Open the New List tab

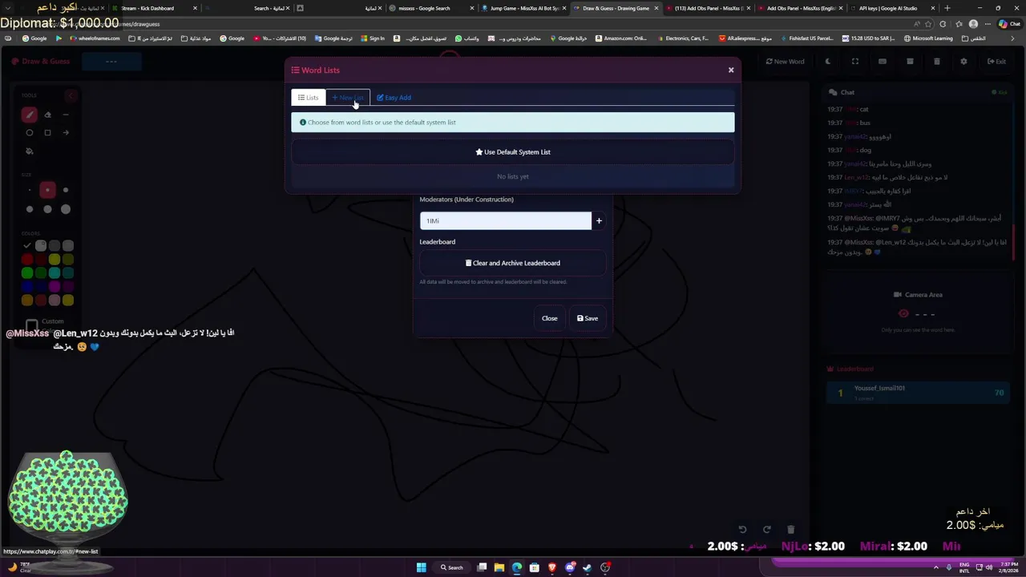(x=348, y=98)
